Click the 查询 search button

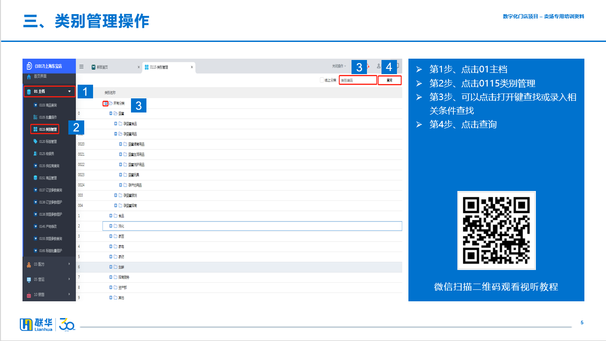pyautogui.click(x=389, y=80)
